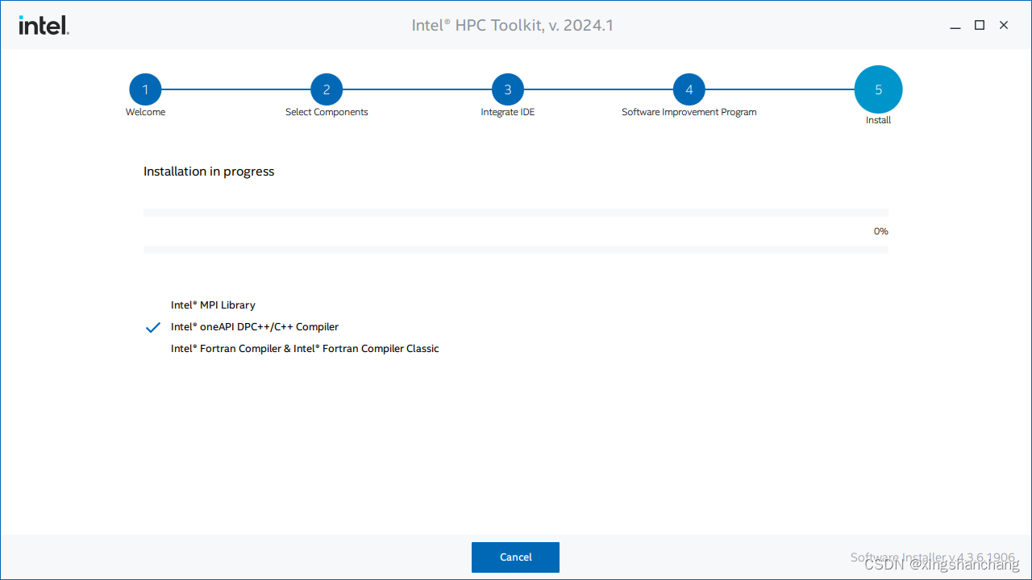This screenshot has width=1032, height=580.
Task: Click the Integrate IDE step label
Action: 508,112
